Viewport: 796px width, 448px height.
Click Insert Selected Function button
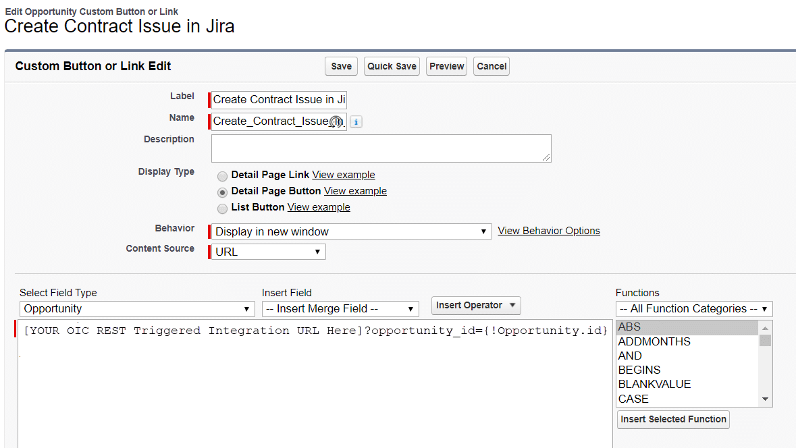pyautogui.click(x=673, y=419)
